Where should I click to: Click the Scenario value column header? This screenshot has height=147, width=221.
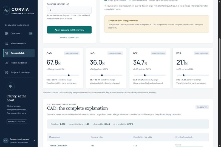(97, 137)
